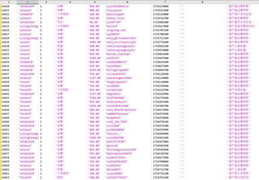Image resolution: width=259 pixels, height=180 pixels.
Task: Click the '其他' category cell in row 14663
Action: [x=60, y=177]
